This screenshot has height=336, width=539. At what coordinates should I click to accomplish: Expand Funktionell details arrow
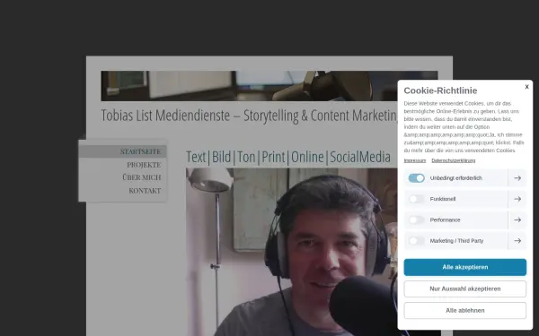517,199
